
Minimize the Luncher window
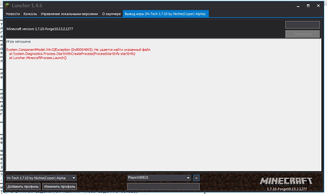pos(298,6)
